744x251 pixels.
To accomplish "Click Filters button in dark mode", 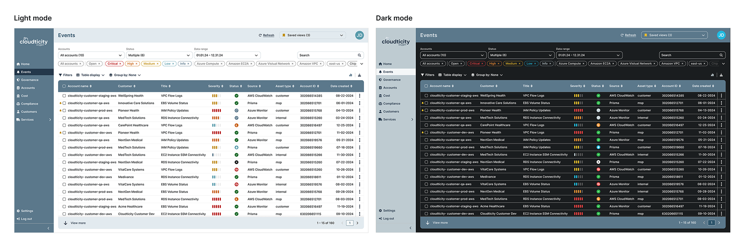I will (428, 75).
